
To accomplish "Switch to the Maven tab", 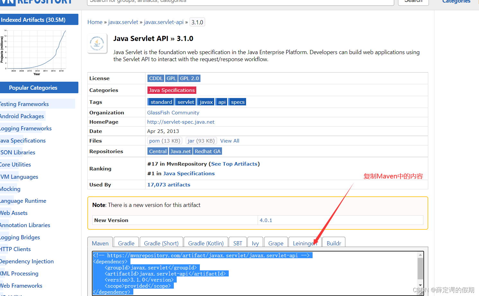I will pos(100,243).
